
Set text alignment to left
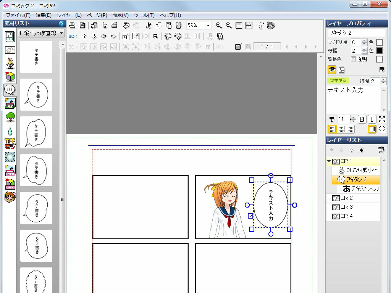click(332, 129)
